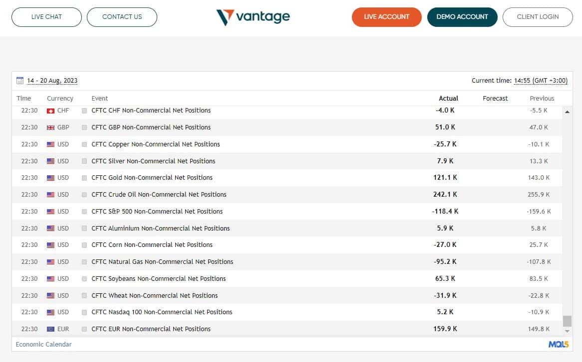The width and height of the screenshot is (582, 362).
Task: Click the calendar icon beside the date range
Action: [x=20, y=80]
